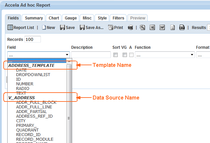Create a New report

(x=48, y=28)
